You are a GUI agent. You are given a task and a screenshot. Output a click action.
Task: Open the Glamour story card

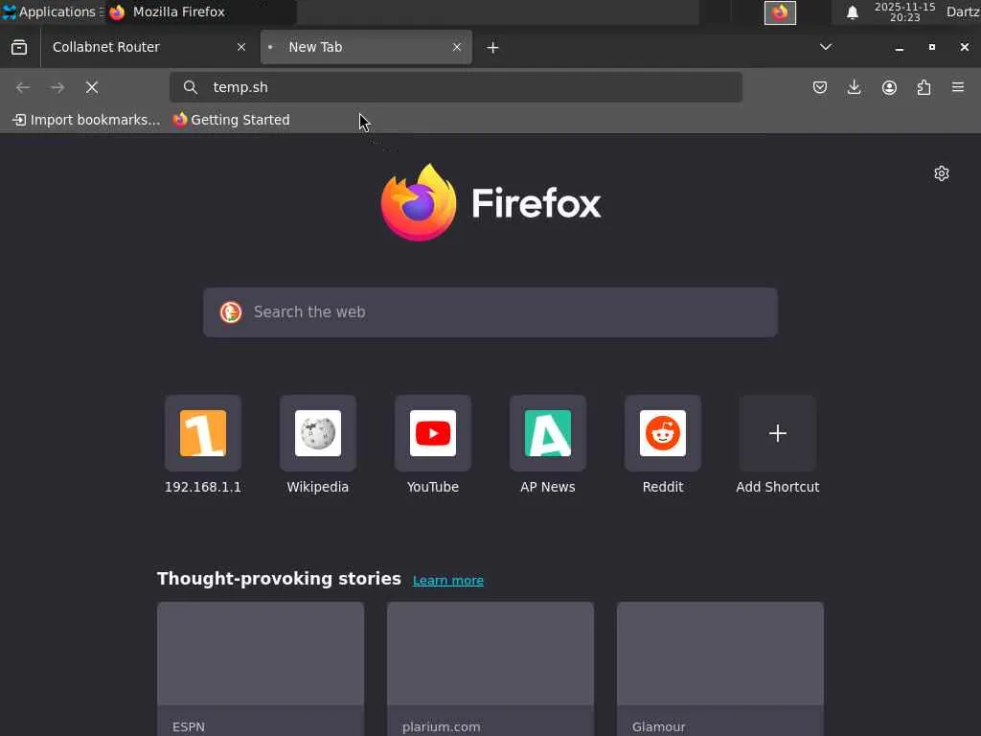click(x=720, y=668)
